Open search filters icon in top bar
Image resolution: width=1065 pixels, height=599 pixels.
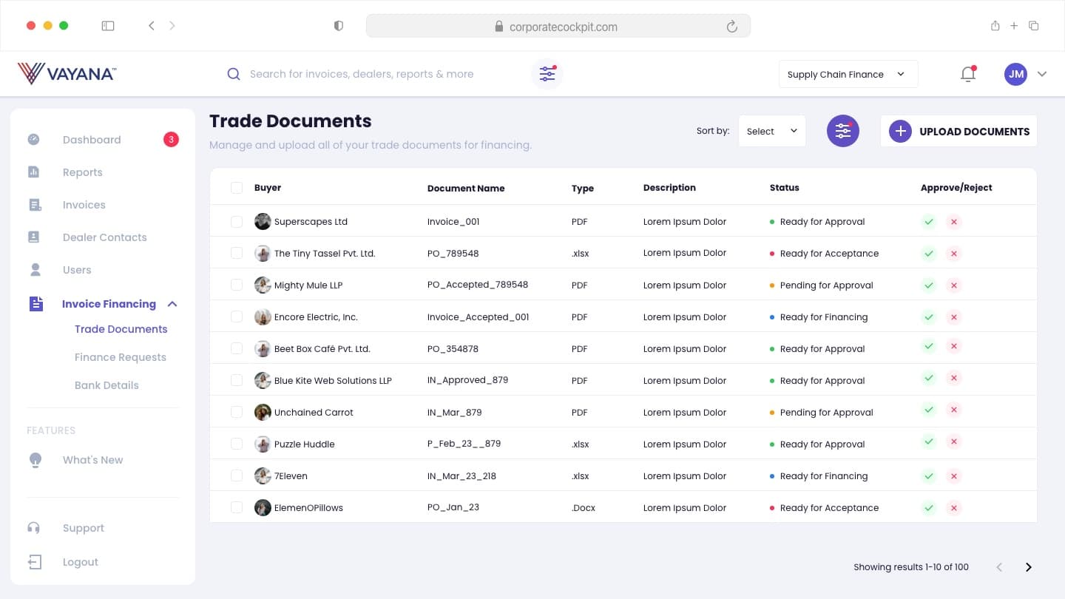coord(547,74)
